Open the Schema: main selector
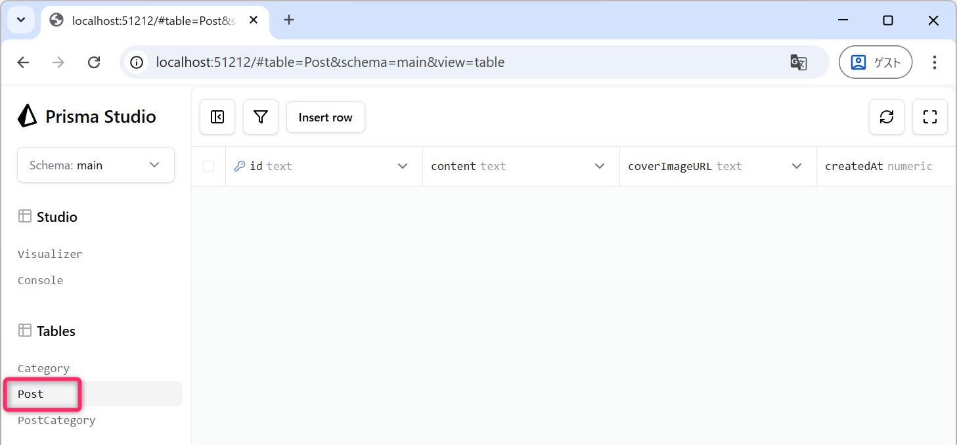 96,165
